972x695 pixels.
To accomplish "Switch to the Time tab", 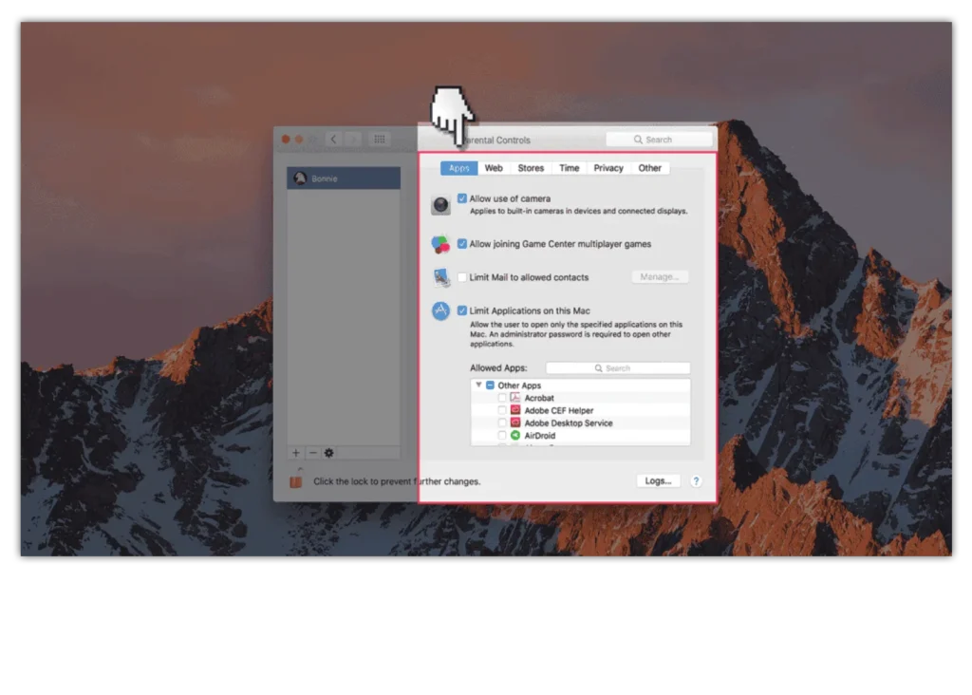I will click(x=570, y=168).
